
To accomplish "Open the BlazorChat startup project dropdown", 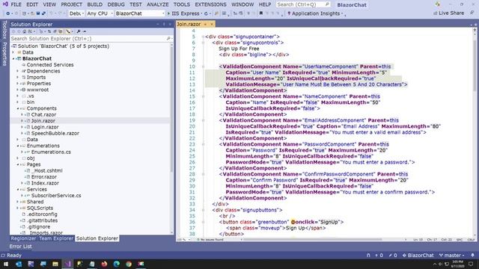I will tap(140, 13).
